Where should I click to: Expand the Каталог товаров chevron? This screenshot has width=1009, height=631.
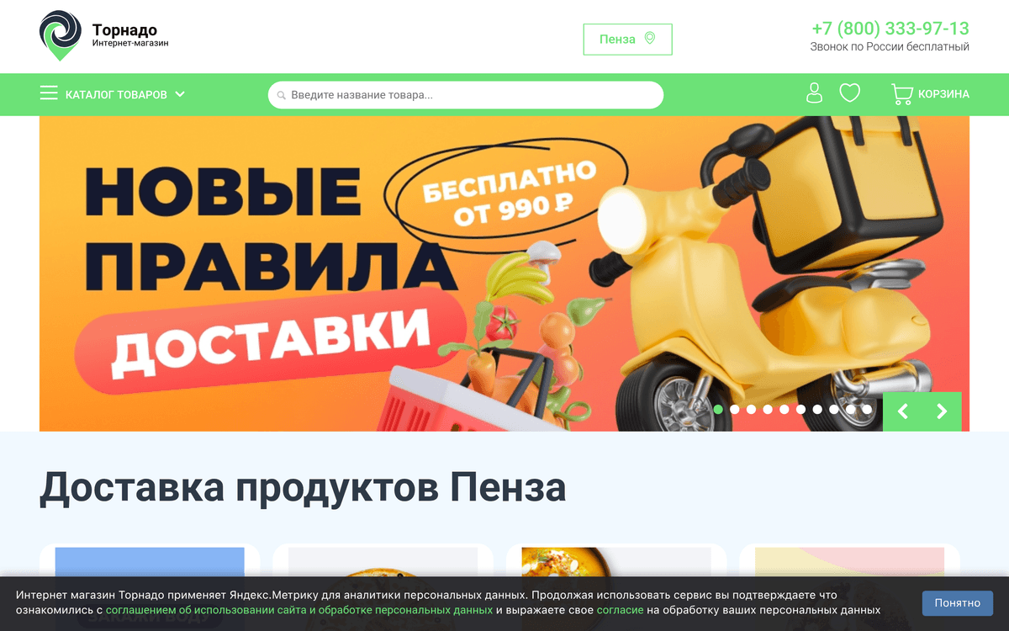point(180,94)
